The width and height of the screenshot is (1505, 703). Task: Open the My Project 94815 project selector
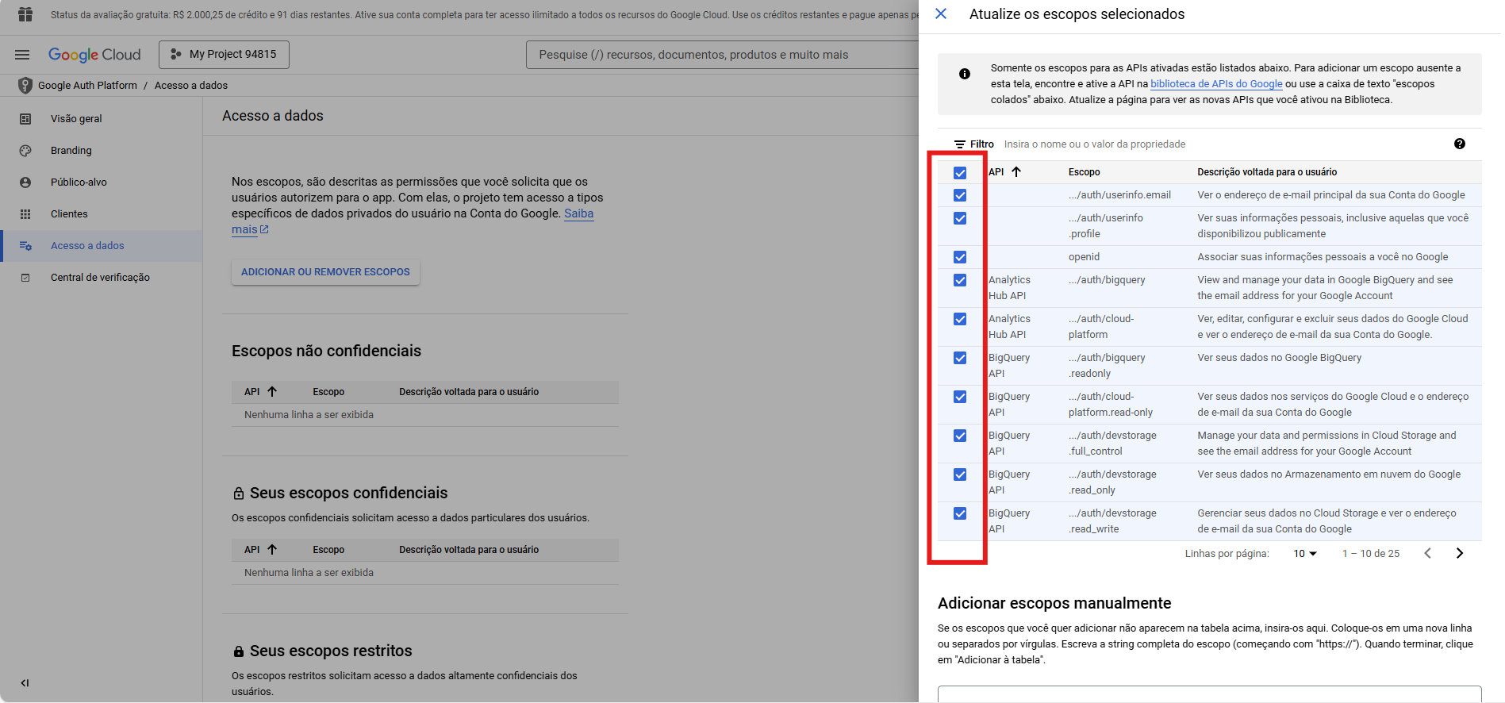tap(224, 55)
